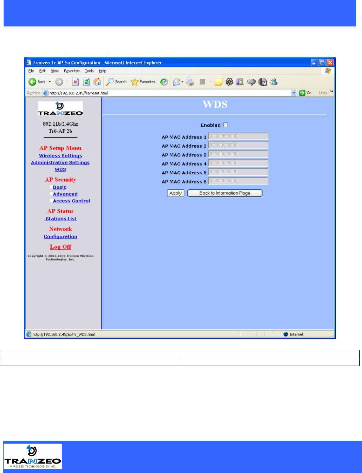This screenshot has width=362, height=473.
Task: Click the speech bubble Discuss icon
Action: (x=251, y=82)
